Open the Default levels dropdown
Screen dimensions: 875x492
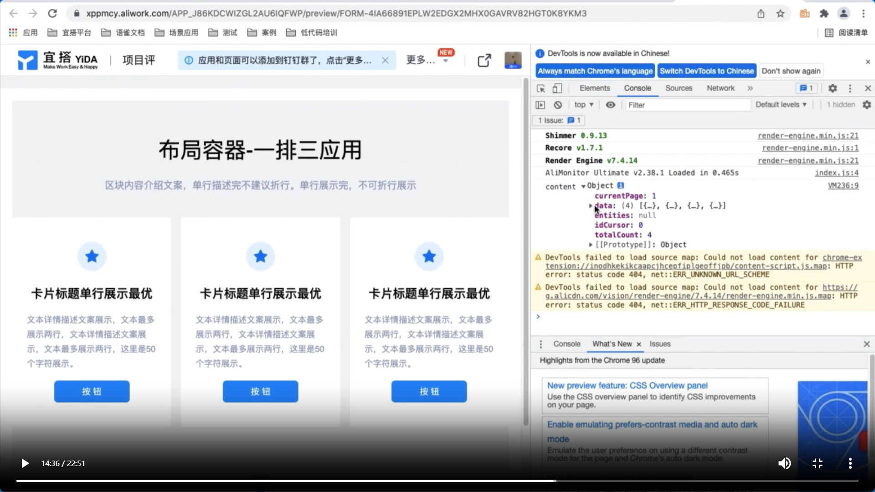pyautogui.click(x=781, y=105)
